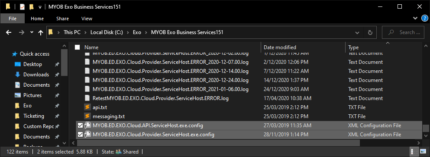
Task: Click the horizontal scroll right arrow
Action: 418,143
